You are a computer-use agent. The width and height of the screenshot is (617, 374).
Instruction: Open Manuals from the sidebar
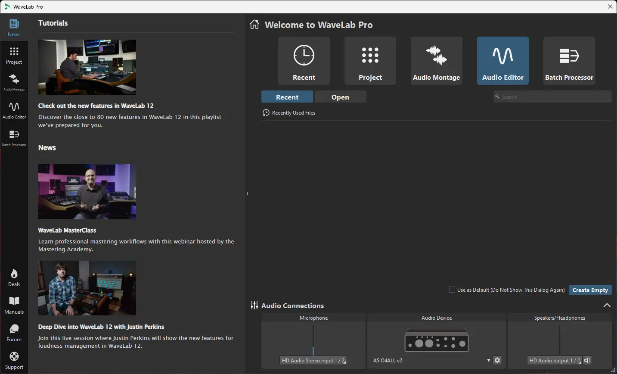[x=14, y=305]
